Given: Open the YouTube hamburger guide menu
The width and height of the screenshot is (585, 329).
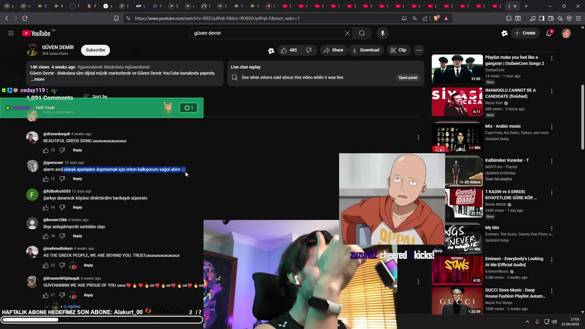Looking at the screenshot, I should (11, 33).
